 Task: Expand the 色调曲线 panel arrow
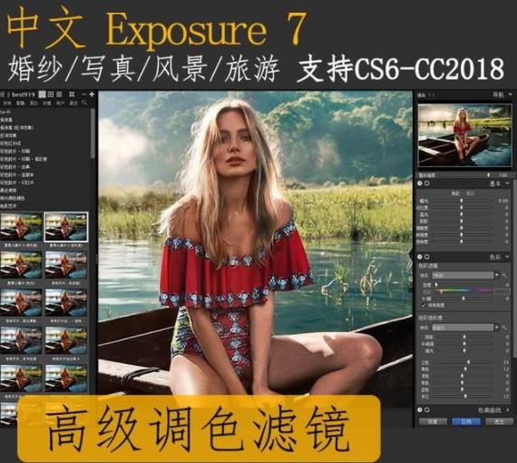pos(508,409)
